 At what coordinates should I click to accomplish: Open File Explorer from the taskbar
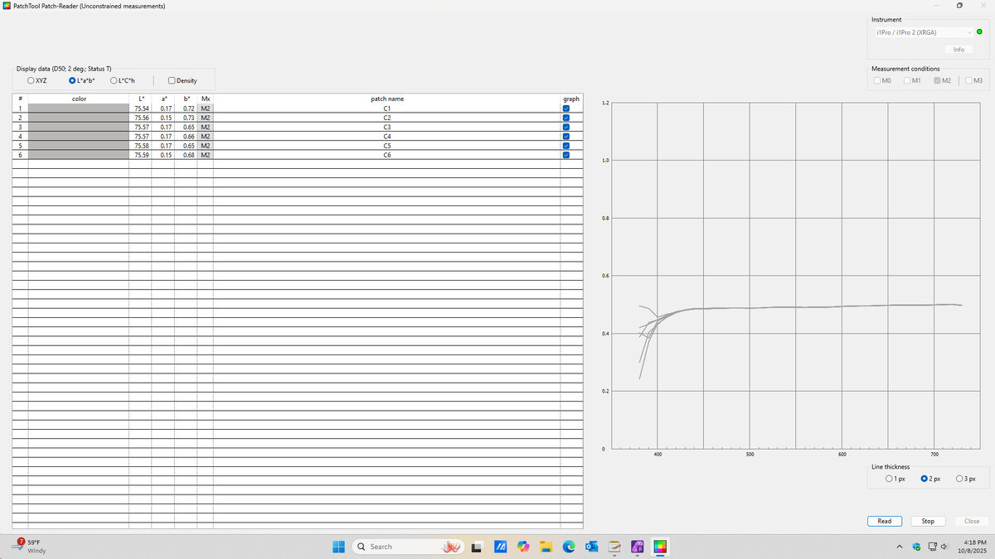546,547
